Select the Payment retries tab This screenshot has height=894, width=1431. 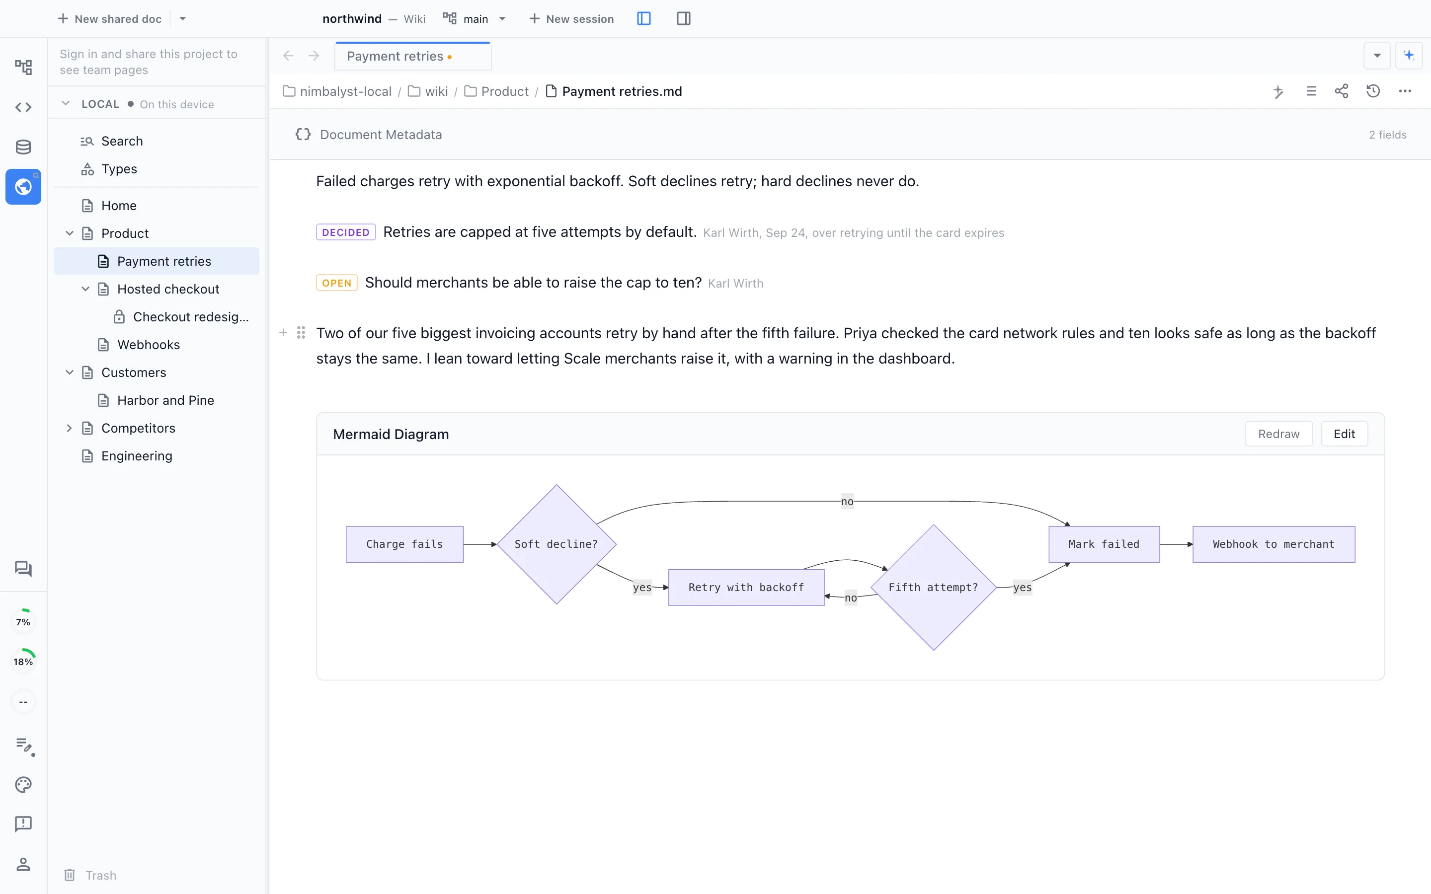tap(412, 56)
